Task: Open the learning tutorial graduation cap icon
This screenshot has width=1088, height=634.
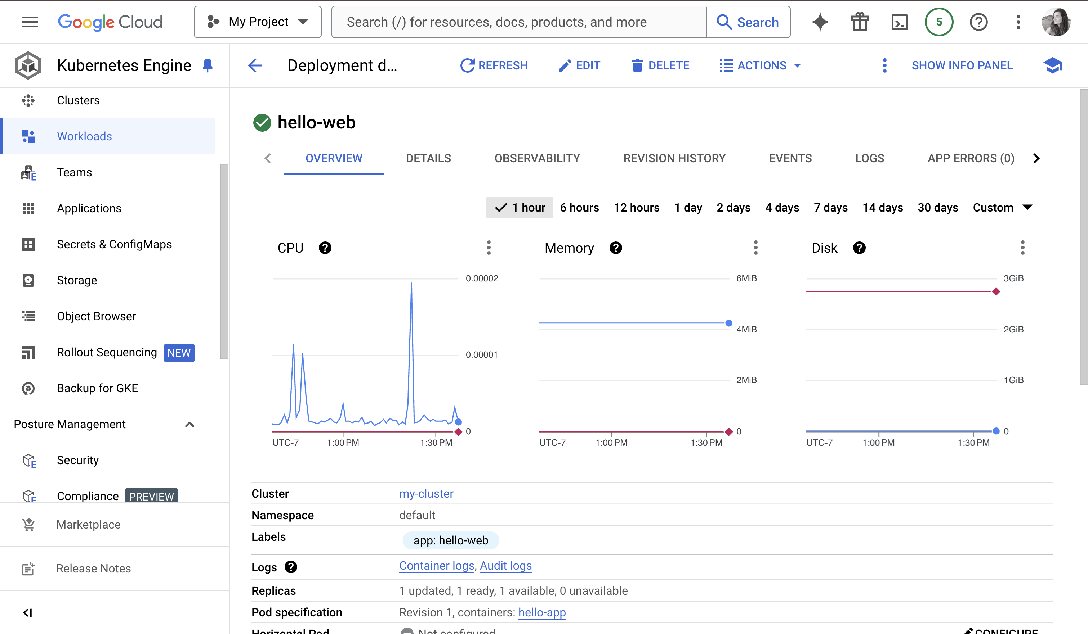Action: click(x=1053, y=65)
